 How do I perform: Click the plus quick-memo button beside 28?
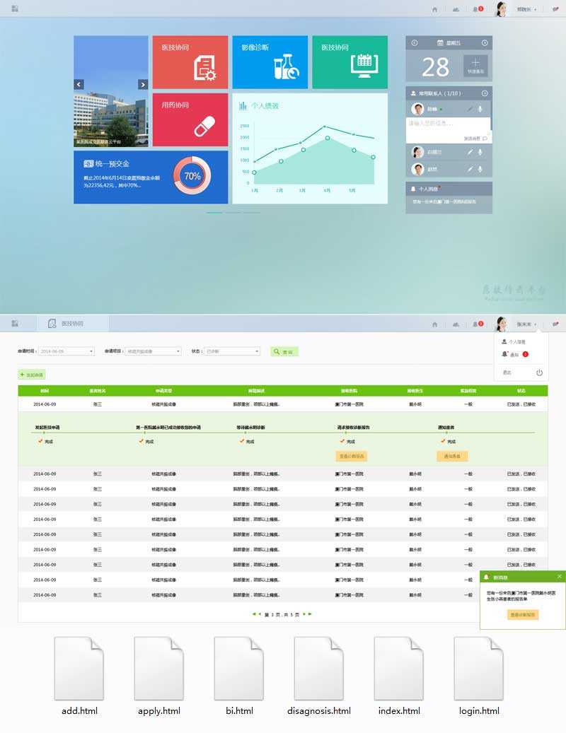point(475,66)
